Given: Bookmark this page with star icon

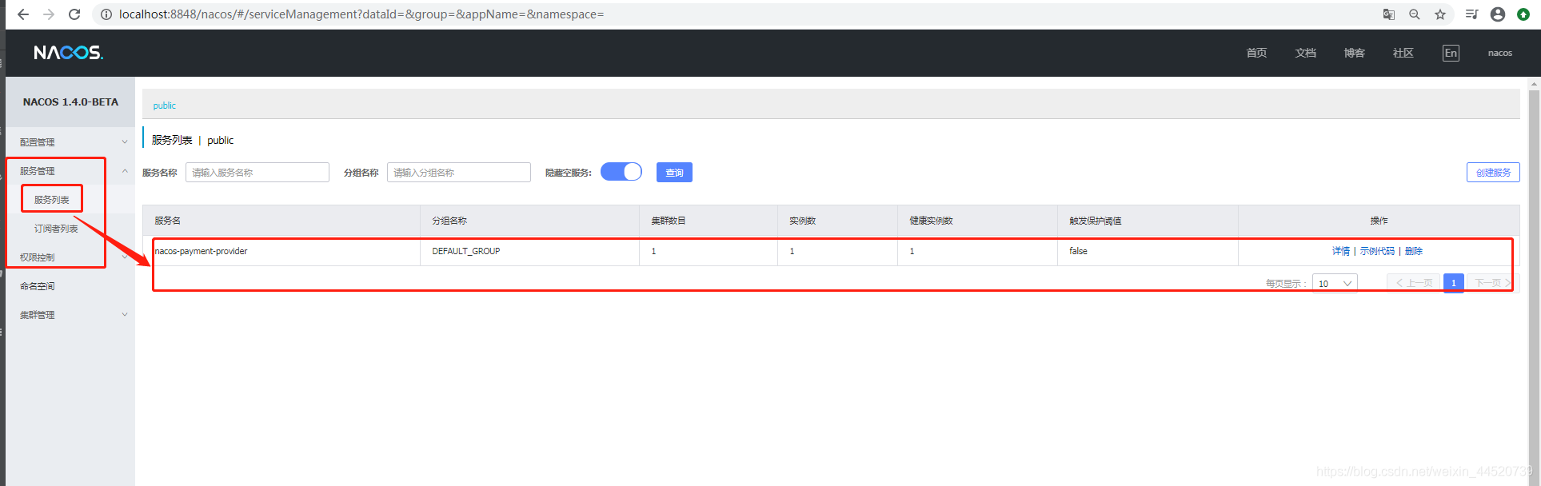Looking at the screenshot, I should click(1440, 14).
